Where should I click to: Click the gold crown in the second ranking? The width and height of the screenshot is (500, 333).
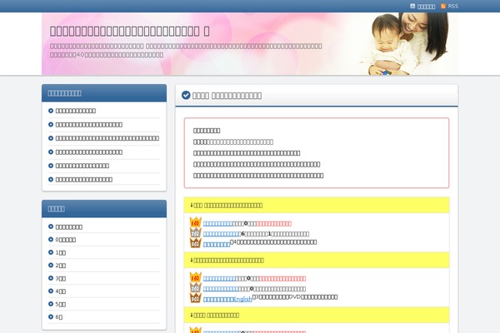coord(196,277)
